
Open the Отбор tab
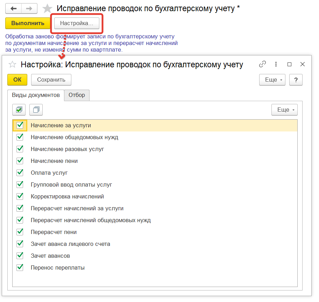click(x=77, y=95)
